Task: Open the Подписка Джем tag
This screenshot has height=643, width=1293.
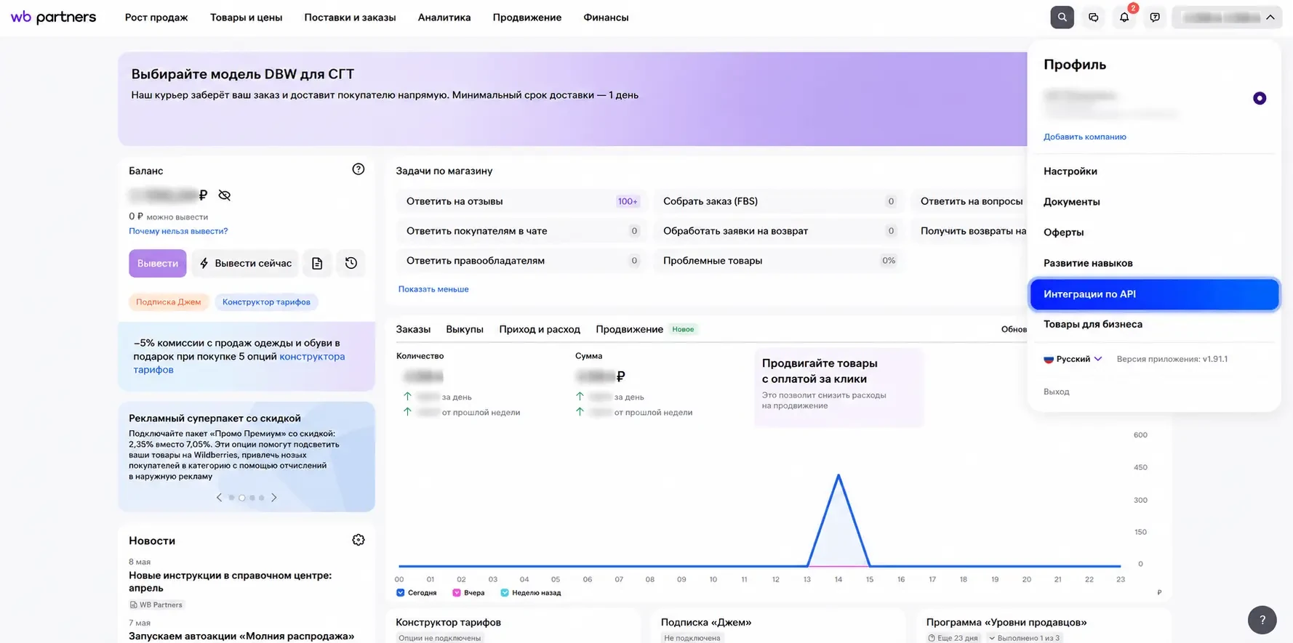Action: [169, 302]
